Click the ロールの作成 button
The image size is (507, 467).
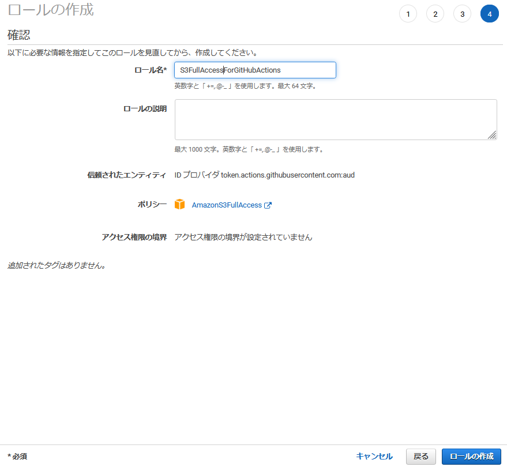click(471, 457)
